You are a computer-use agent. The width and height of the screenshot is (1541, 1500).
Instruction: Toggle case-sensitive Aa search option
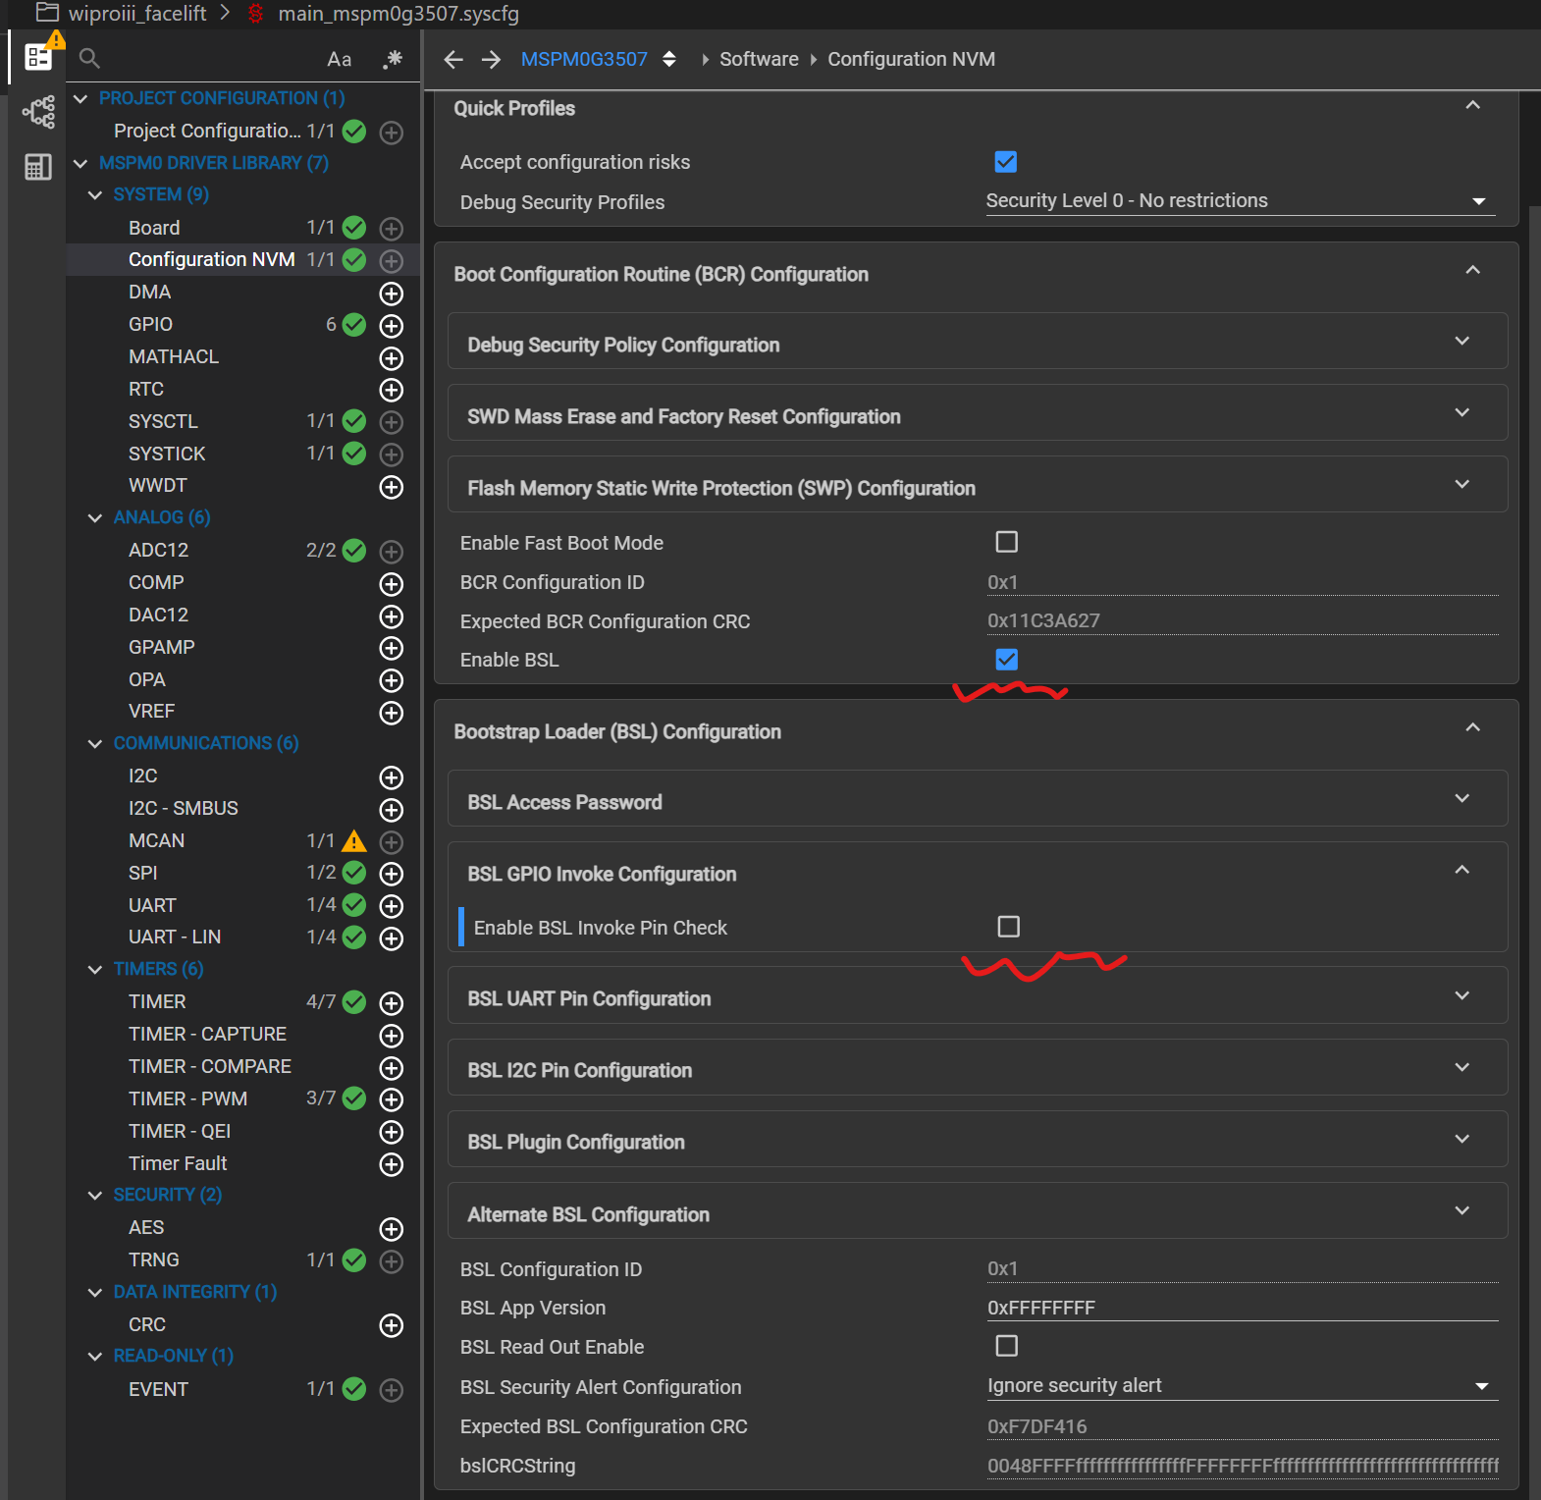(x=340, y=59)
